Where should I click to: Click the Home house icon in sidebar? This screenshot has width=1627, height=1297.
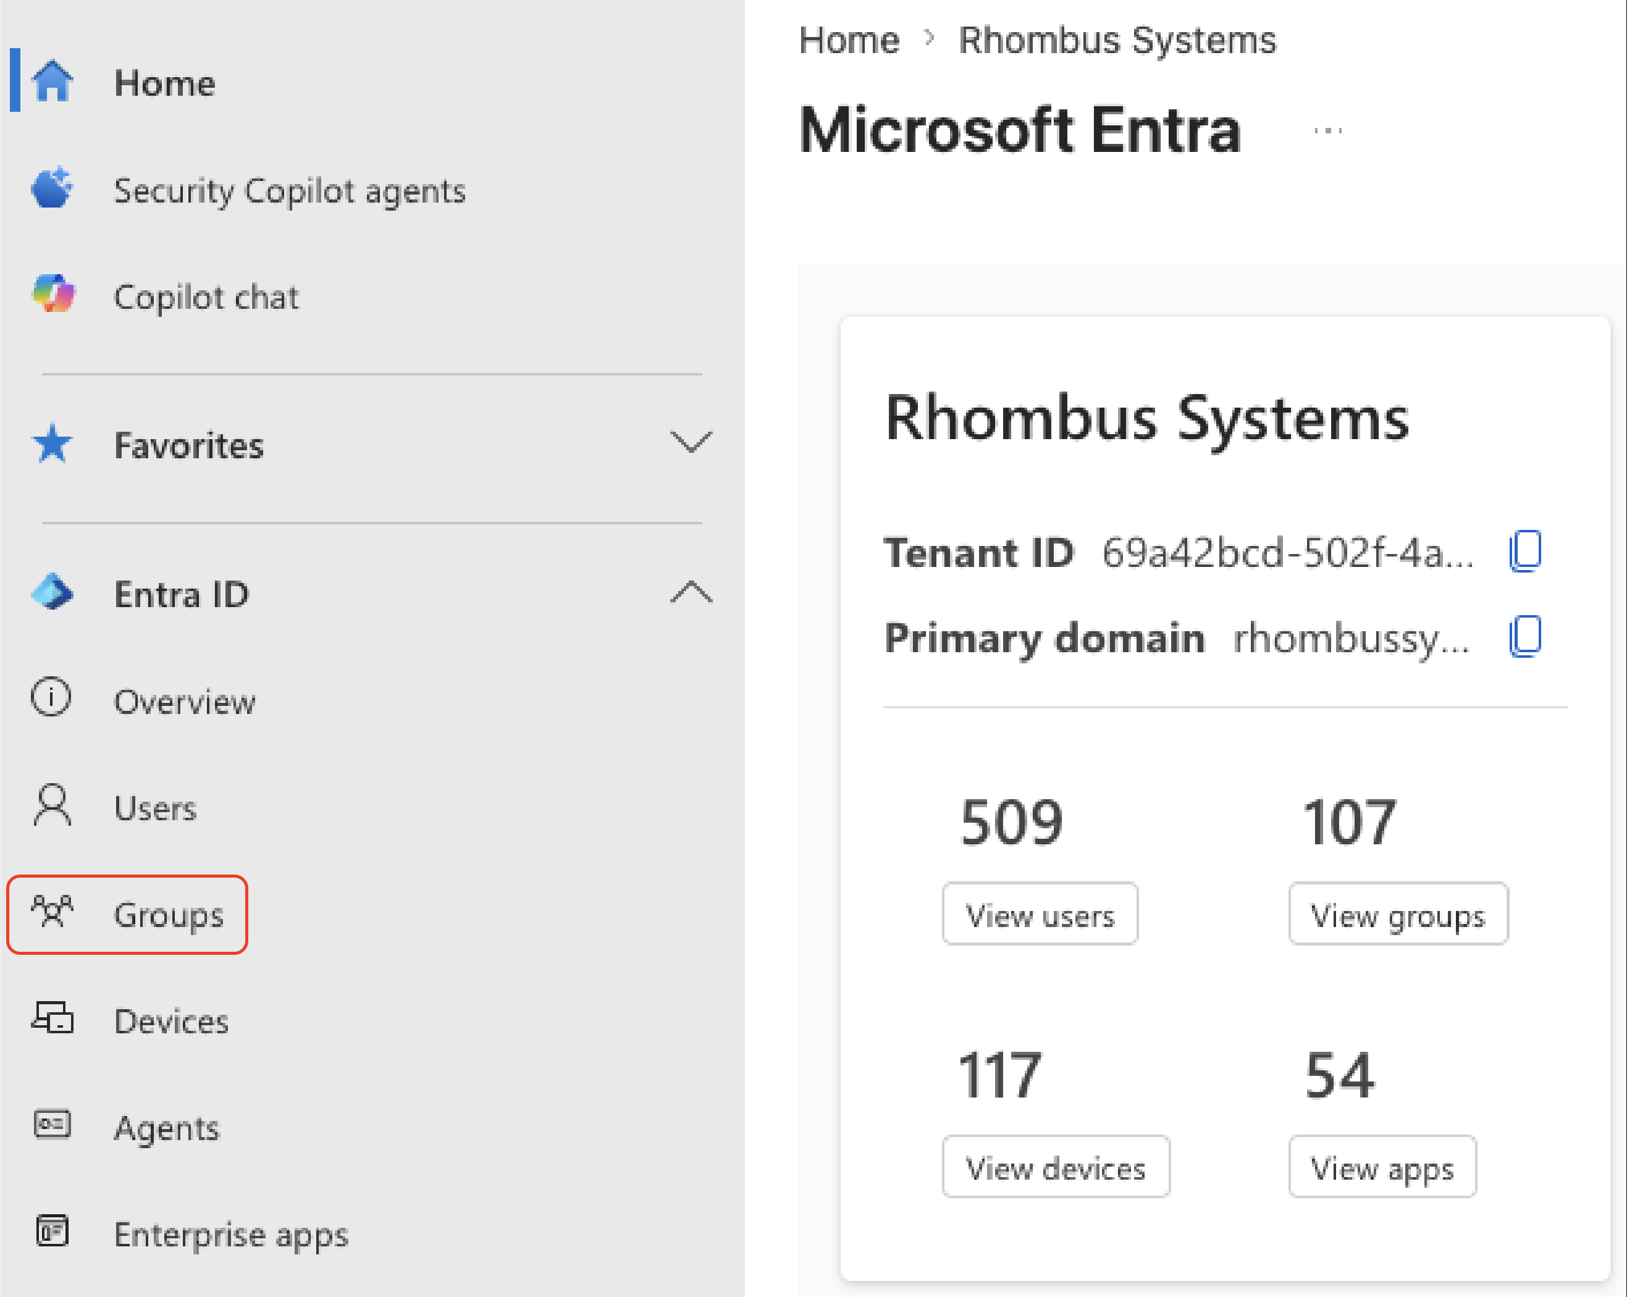(53, 81)
